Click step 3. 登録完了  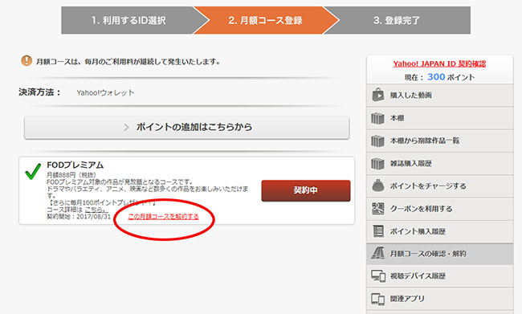point(397,20)
